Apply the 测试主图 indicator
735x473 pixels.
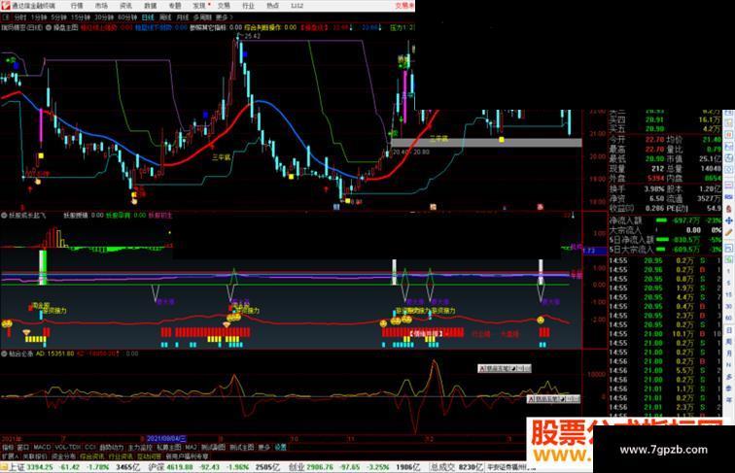click(242, 448)
